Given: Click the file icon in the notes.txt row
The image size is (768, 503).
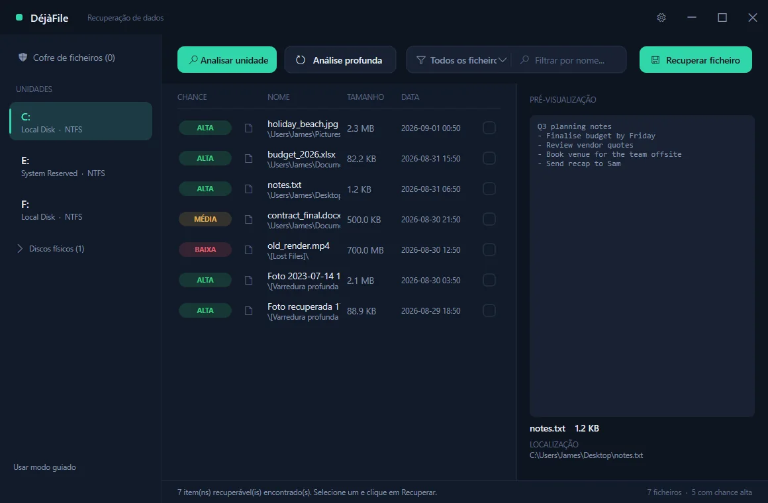Looking at the screenshot, I should pyautogui.click(x=249, y=189).
